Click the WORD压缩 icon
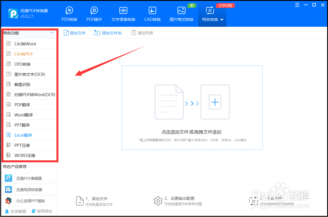This screenshot has height=217, width=328. tap(8, 155)
